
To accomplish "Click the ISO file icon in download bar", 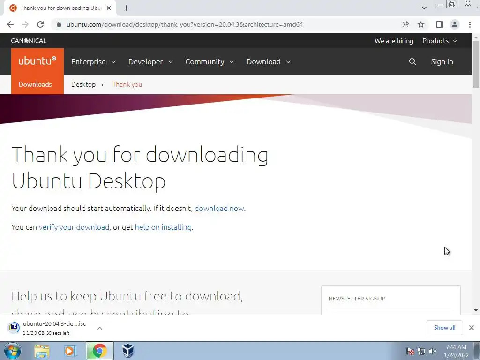I will (14, 327).
